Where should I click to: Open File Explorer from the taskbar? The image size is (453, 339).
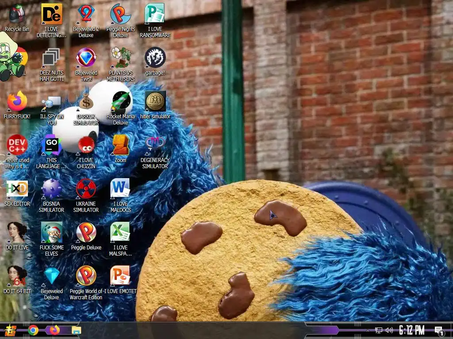(x=76, y=330)
